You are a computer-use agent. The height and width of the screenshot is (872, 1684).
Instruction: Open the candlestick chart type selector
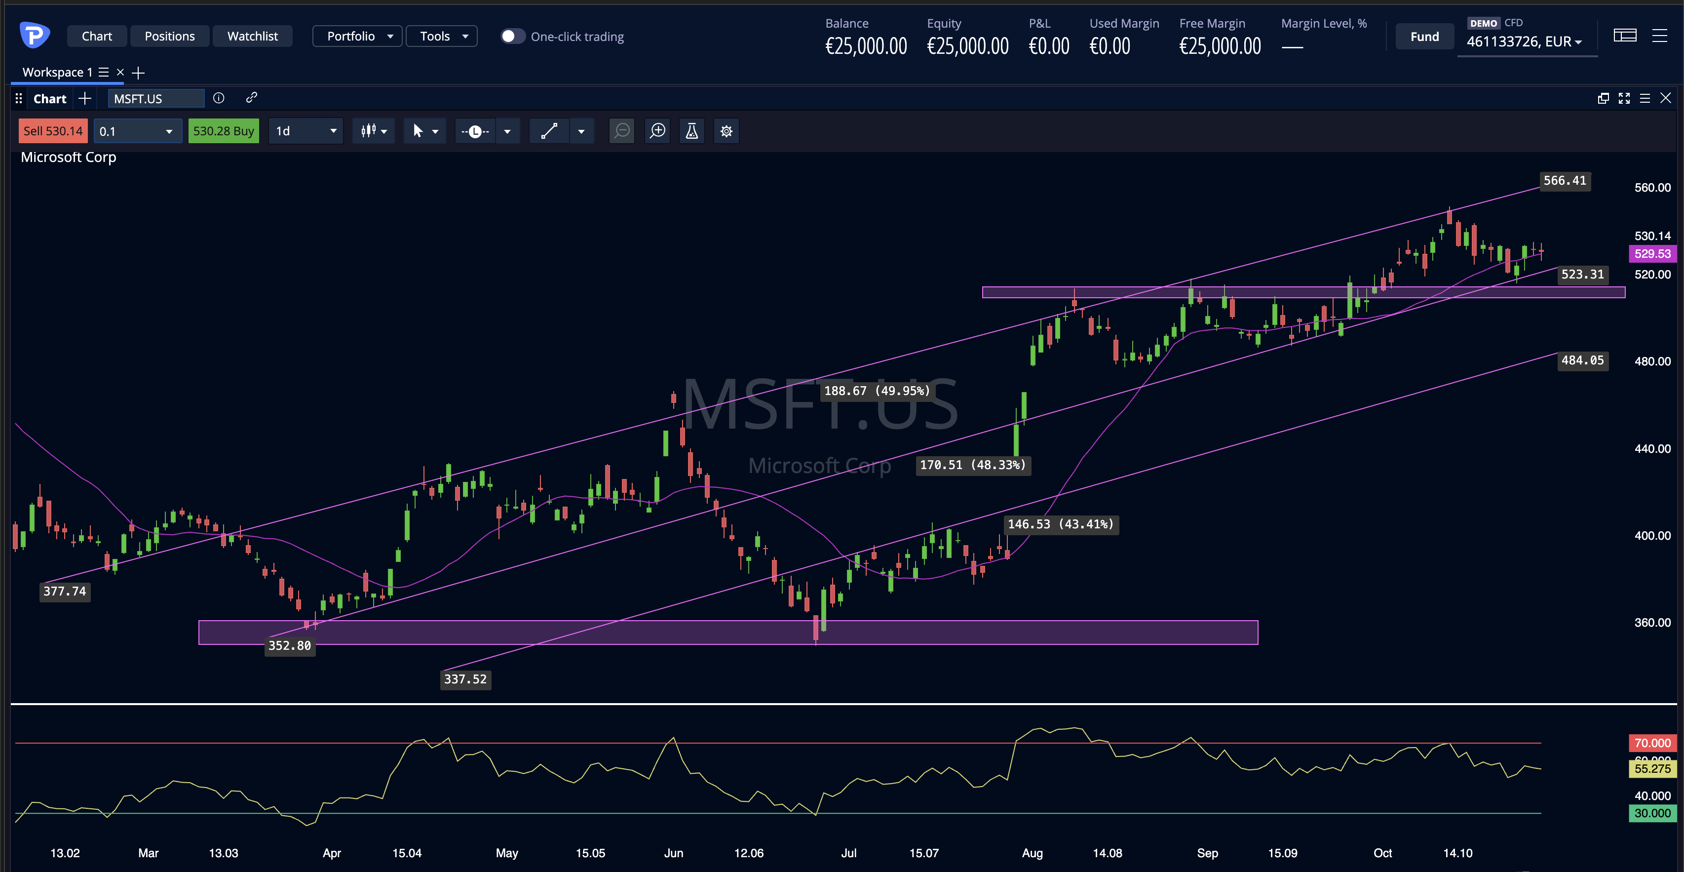[x=374, y=131]
